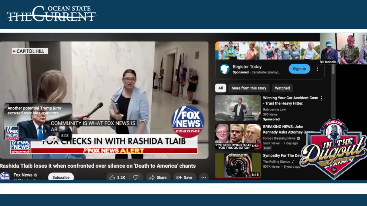Subscribe to Fox News channel
367x206 pixels.
tap(61, 177)
